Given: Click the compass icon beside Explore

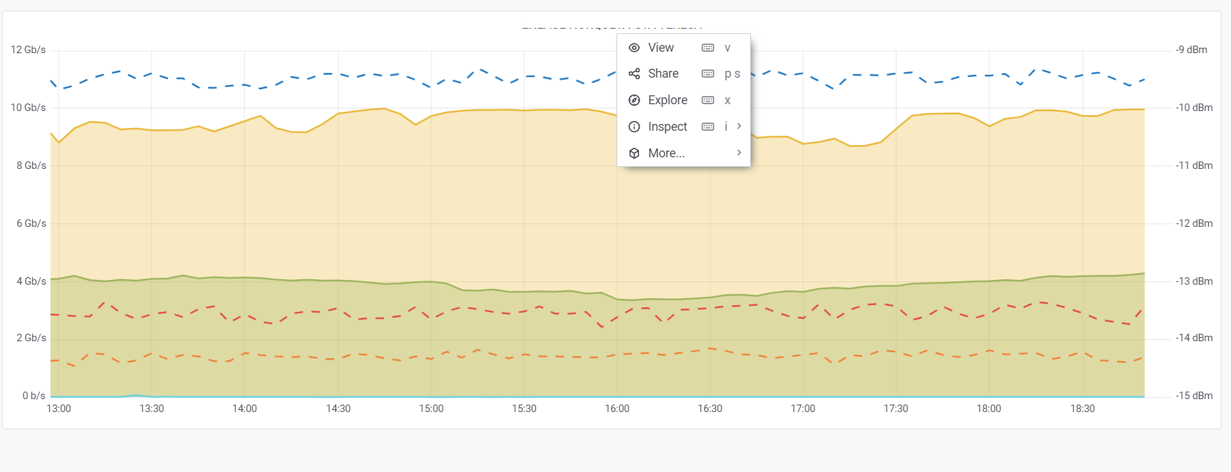Looking at the screenshot, I should 634,100.
